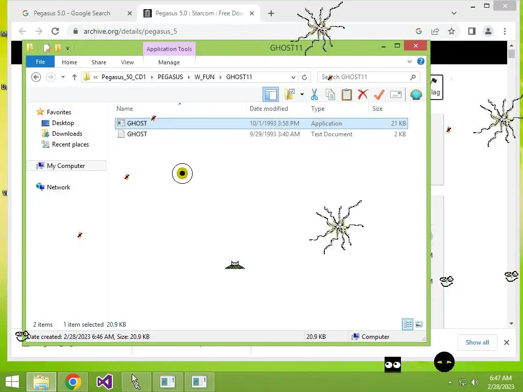Screen dimensions: 523x392
Task: Select the GHOST Application file
Action: point(261,124)
